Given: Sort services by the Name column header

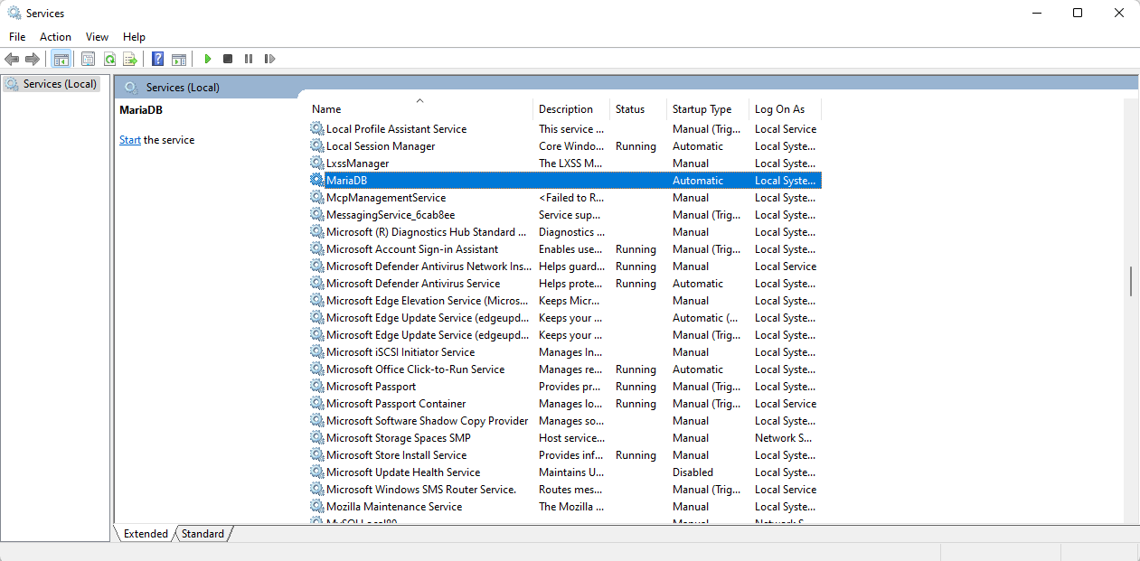Looking at the screenshot, I should click(326, 109).
